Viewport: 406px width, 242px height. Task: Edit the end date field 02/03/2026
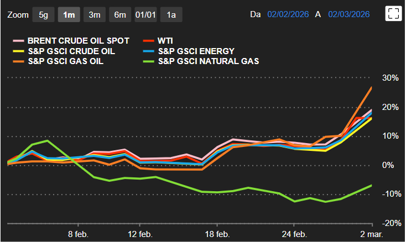(350, 14)
